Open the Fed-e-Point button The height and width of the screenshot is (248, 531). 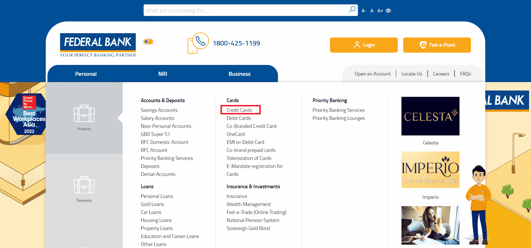[437, 45]
